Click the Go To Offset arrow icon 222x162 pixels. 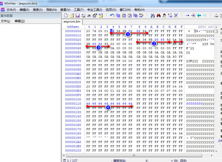pos(187,16)
